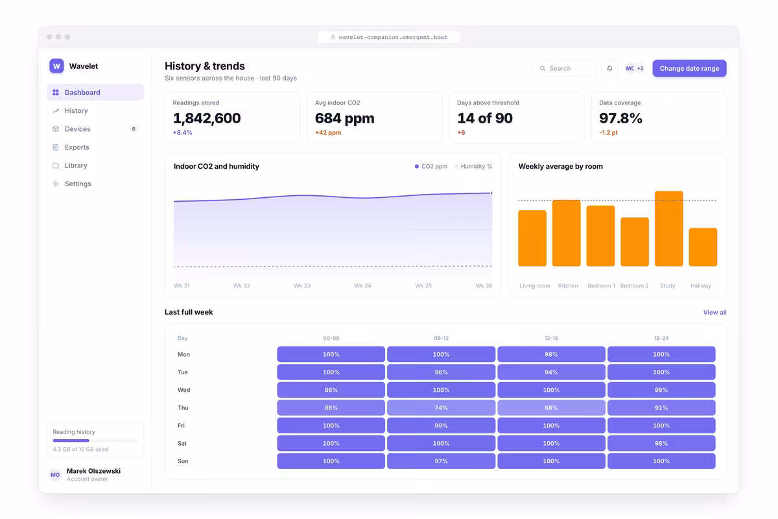The width and height of the screenshot is (778, 519).
Task: Click the Exports document icon
Action: (x=56, y=147)
